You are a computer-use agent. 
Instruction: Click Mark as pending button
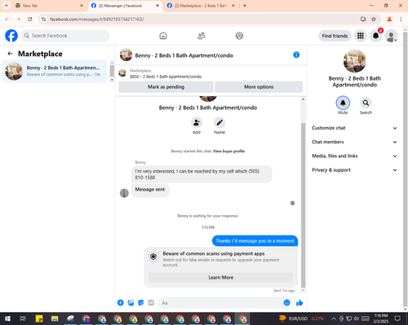(x=166, y=87)
